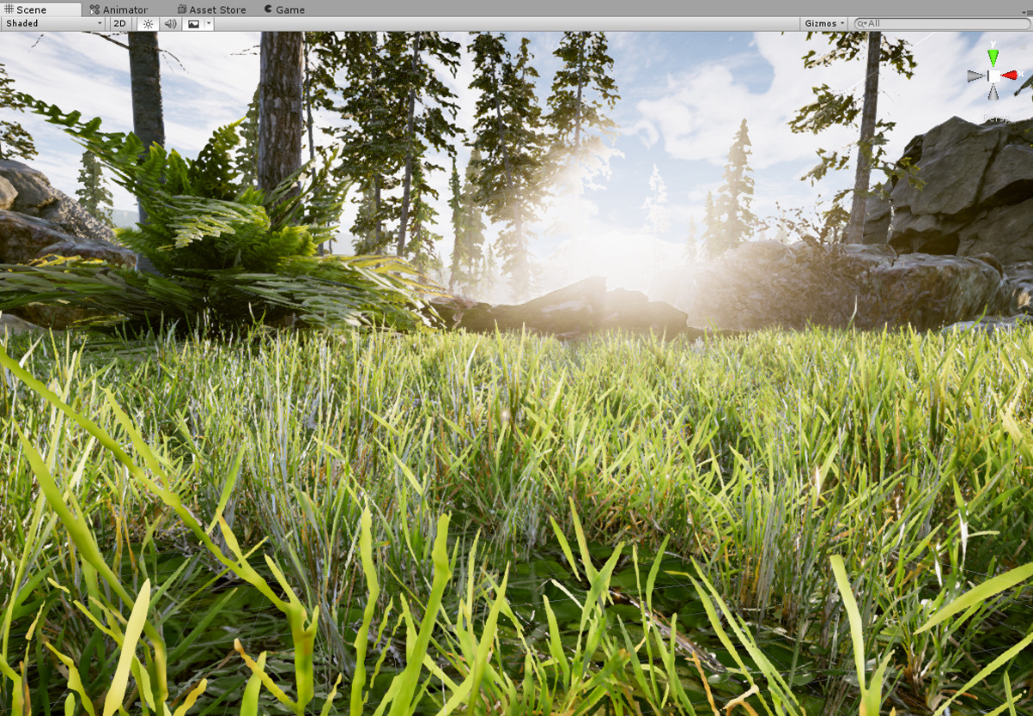
Task: Click the Persp label to switch projection
Action: coord(997,118)
